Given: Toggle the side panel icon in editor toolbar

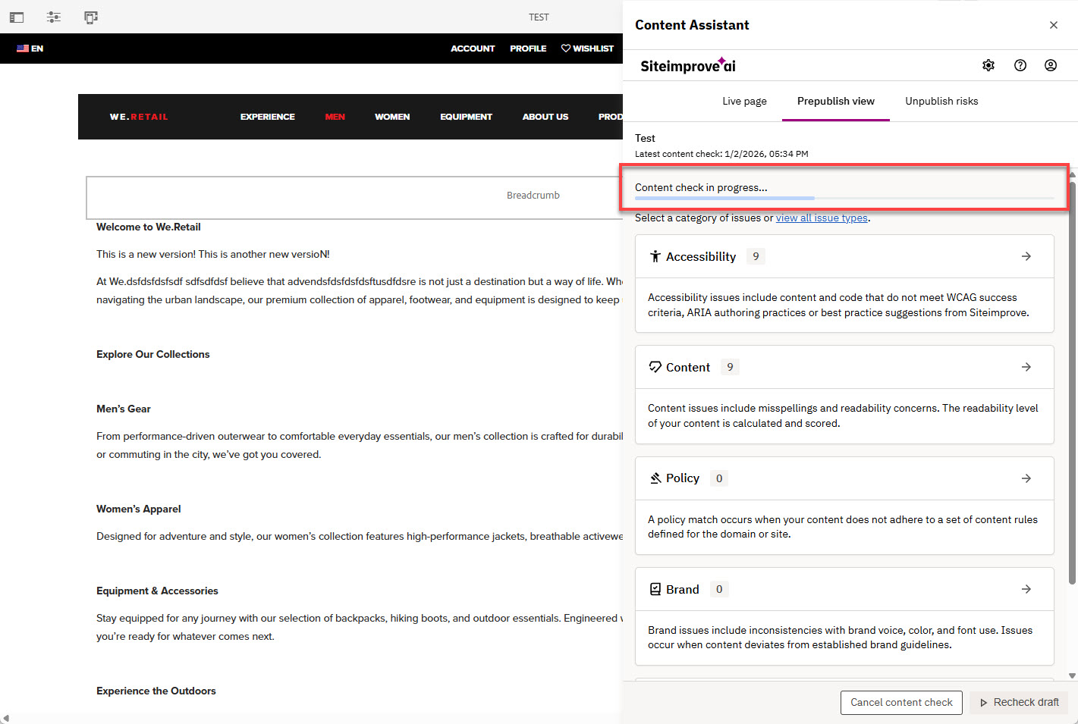Looking at the screenshot, I should (x=17, y=17).
